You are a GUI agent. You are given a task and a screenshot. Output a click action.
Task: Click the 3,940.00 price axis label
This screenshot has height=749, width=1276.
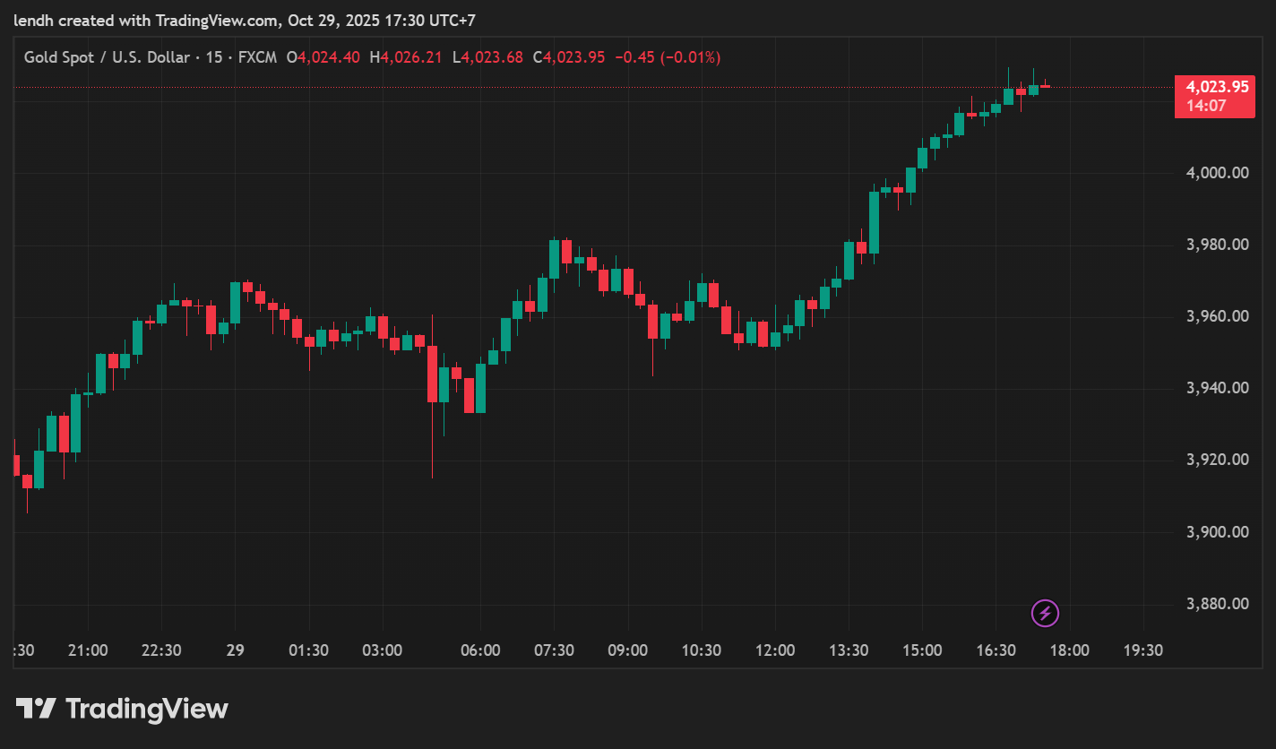coord(1217,388)
